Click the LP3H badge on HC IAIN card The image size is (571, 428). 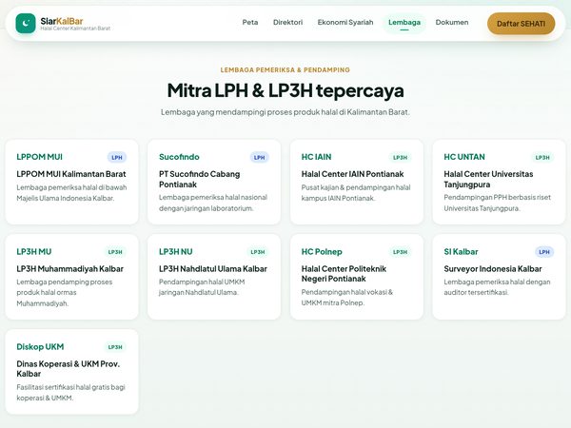pos(400,157)
